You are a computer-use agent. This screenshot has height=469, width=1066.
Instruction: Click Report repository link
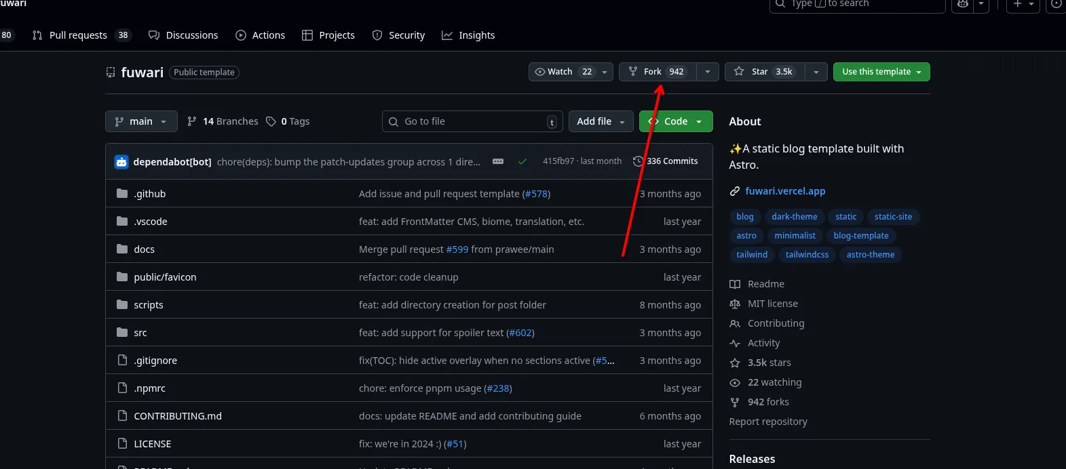click(768, 422)
